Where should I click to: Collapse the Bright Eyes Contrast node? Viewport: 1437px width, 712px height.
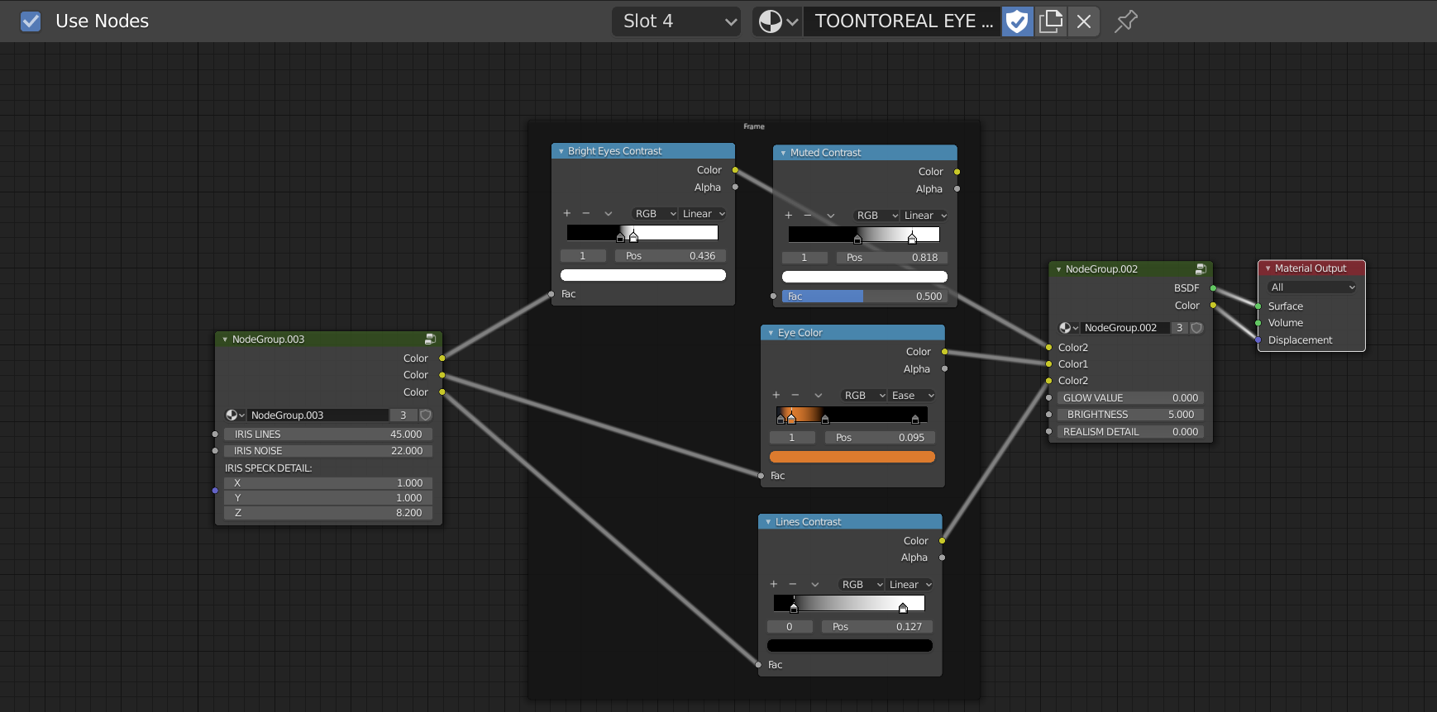tap(561, 151)
